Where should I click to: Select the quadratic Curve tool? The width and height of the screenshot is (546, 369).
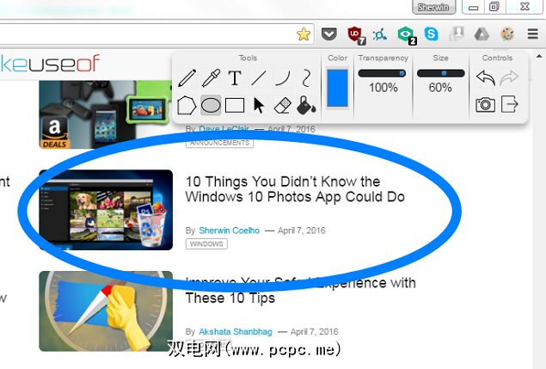282,77
